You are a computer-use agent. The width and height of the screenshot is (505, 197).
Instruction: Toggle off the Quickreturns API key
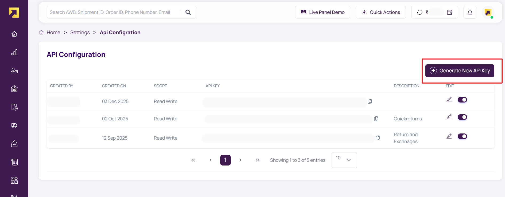(462, 117)
